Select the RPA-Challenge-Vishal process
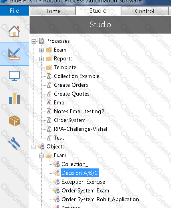Screen dimensions: 171x208 [x=80, y=129]
